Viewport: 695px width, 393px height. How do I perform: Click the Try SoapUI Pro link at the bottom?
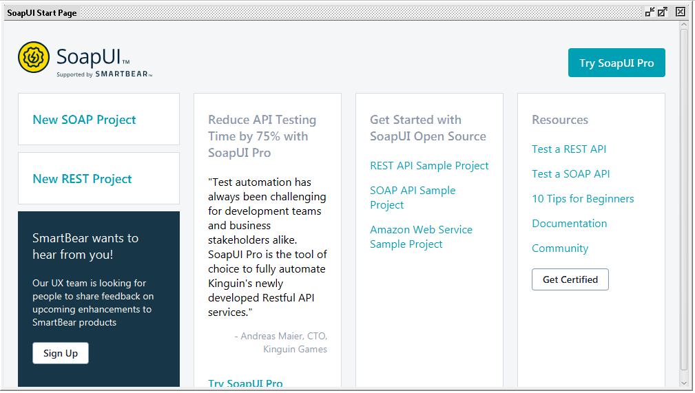tap(245, 383)
